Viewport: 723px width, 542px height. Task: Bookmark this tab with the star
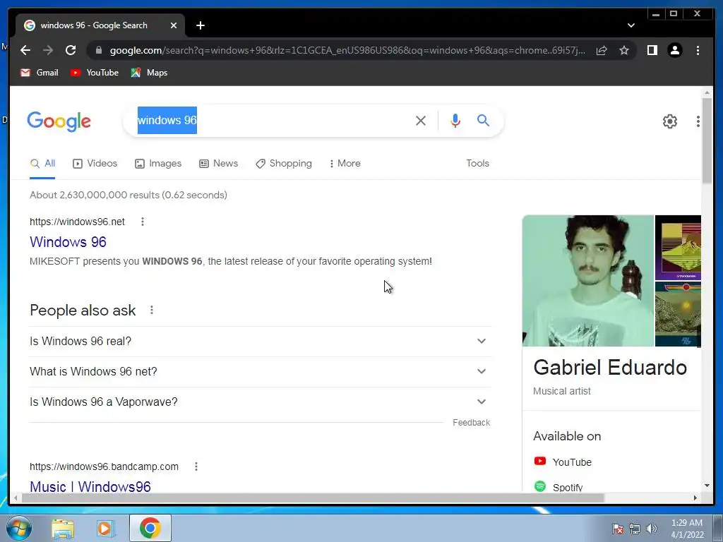pyautogui.click(x=624, y=50)
